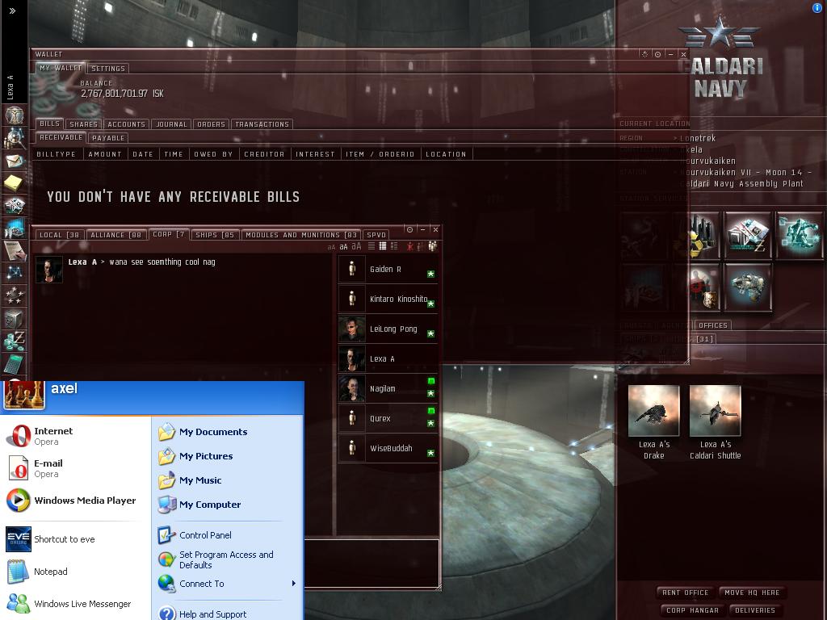827x620 pixels.
Task: Open the Modules and Munitions chat tab
Action: [x=301, y=235]
